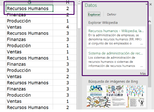Expand ellipsis on the Sistema de administración result
The width and height of the screenshot is (154, 112).
(142, 66)
